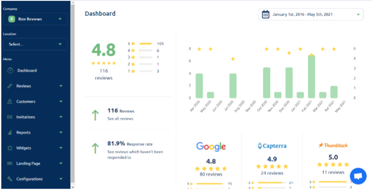This screenshot has height=193, width=372.
Task: Open the Rize Reviews company dropdown
Action: [x=36, y=19]
